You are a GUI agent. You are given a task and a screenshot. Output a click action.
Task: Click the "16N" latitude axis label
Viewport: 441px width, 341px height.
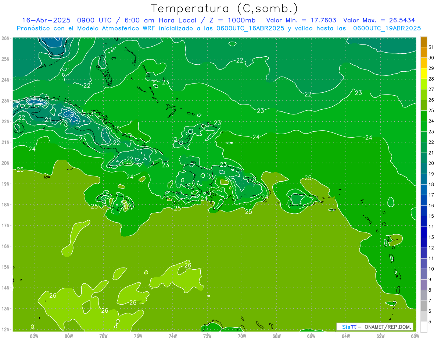tap(6, 246)
